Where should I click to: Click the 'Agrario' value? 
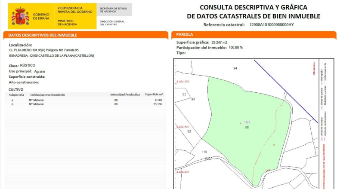click(40, 71)
